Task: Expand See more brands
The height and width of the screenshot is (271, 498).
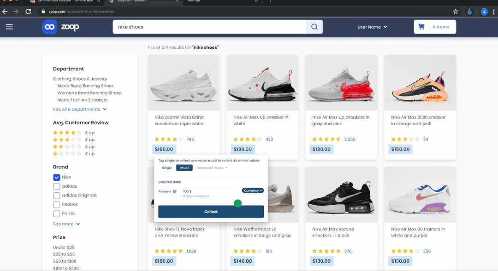Action: pyautogui.click(x=66, y=224)
